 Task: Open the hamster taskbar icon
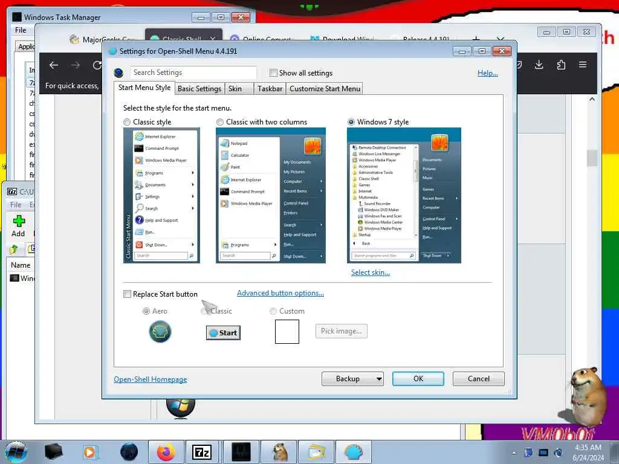coord(280,452)
